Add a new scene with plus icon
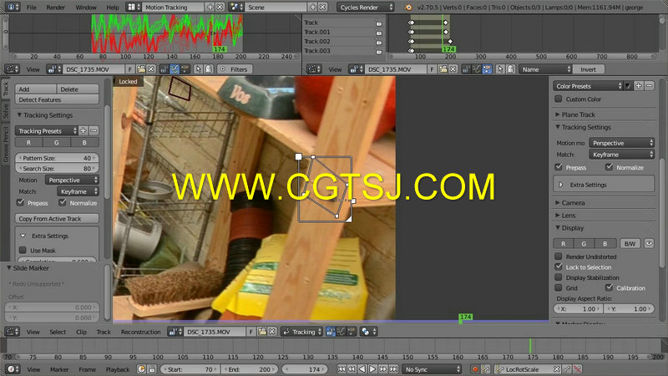Viewport: 668px width, 376px height. [x=313, y=8]
